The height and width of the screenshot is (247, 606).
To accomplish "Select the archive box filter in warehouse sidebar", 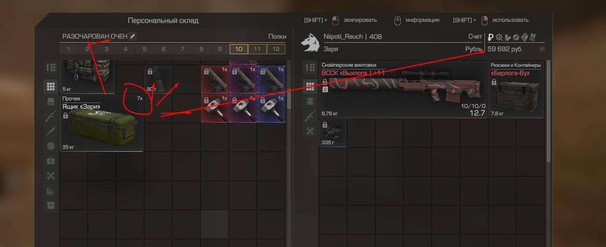I will click(x=51, y=205).
